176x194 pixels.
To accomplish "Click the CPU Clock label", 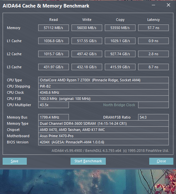I will 15,92.
